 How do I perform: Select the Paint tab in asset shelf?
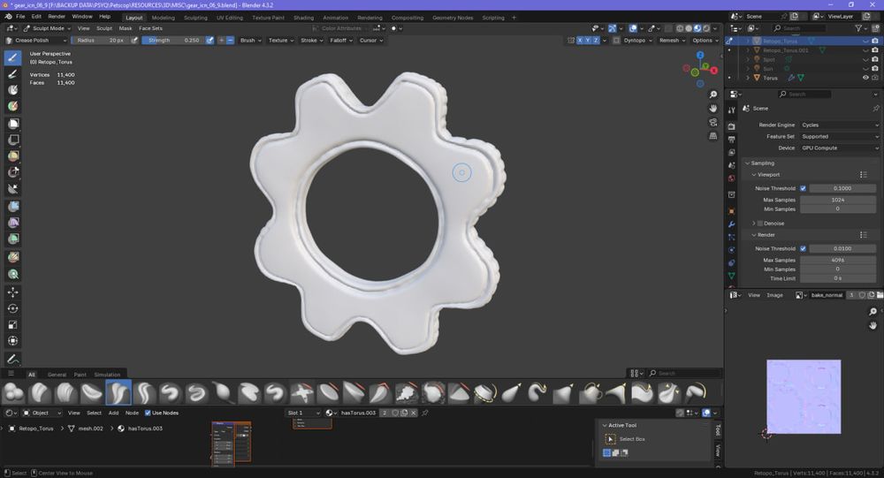coord(80,375)
